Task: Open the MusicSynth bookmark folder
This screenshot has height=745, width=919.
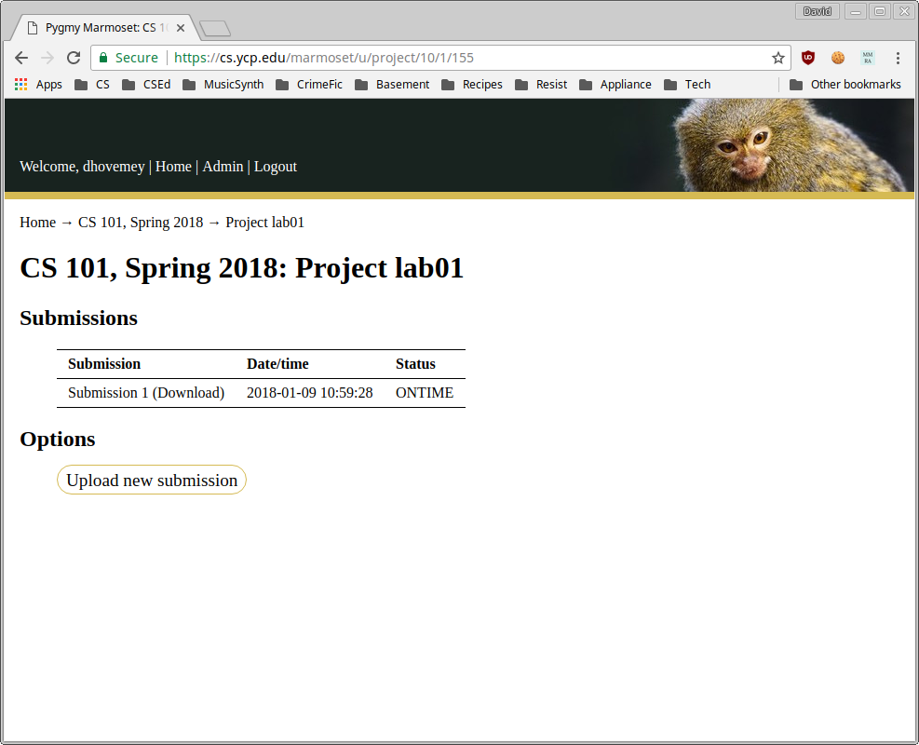Action: coord(223,85)
